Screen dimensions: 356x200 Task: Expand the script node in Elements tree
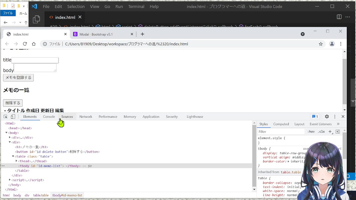tap(10, 180)
